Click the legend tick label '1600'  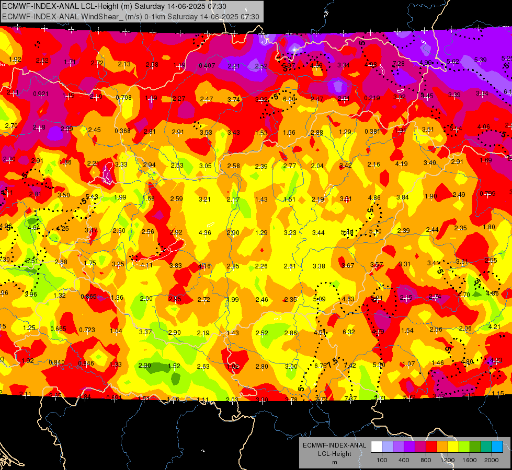point(470,460)
